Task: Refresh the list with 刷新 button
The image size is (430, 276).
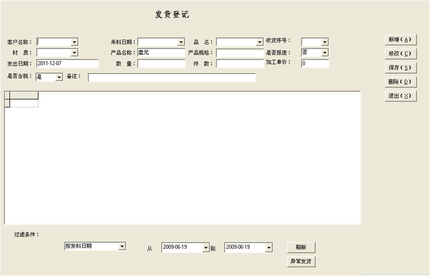Action: (x=301, y=248)
